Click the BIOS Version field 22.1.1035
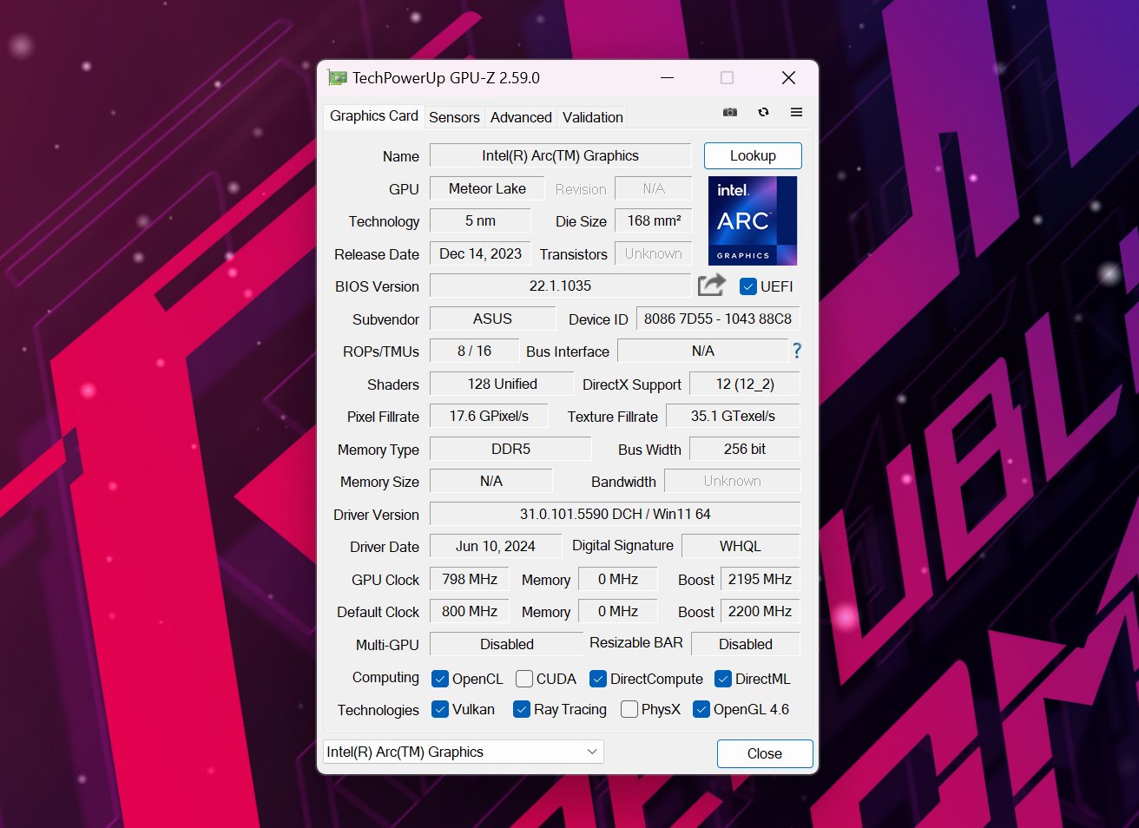Viewport: 1139px width, 828px height. [561, 286]
